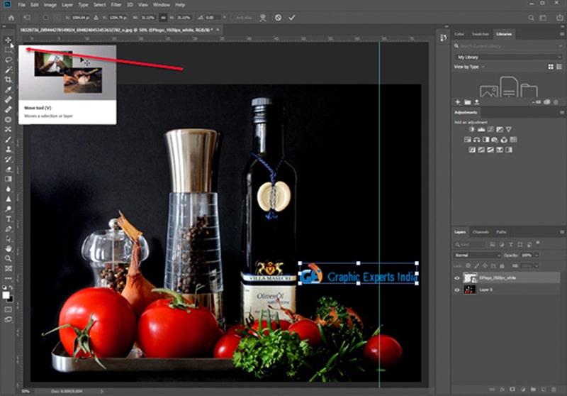Select the Hand tool

pyautogui.click(x=8, y=248)
